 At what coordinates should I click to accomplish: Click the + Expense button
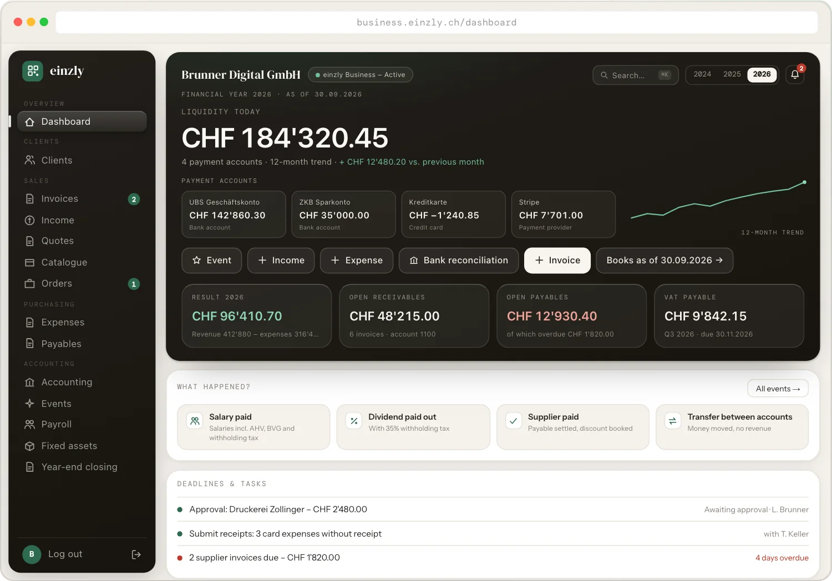pos(357,261)
